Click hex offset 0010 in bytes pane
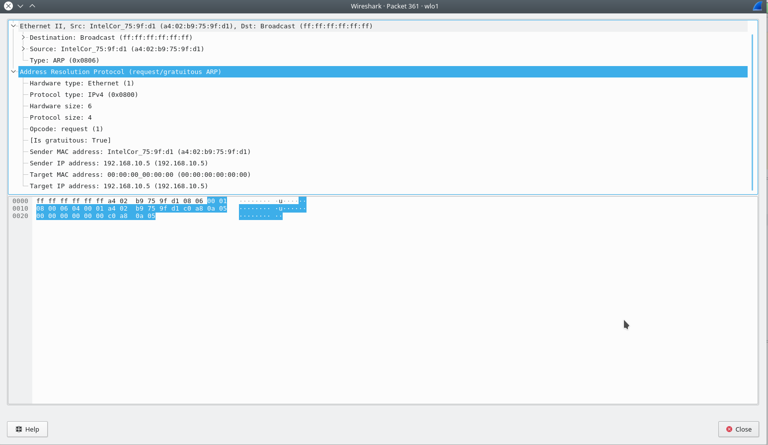The width and height of the screenshot is (768, 445). click(x=20, y=209)
